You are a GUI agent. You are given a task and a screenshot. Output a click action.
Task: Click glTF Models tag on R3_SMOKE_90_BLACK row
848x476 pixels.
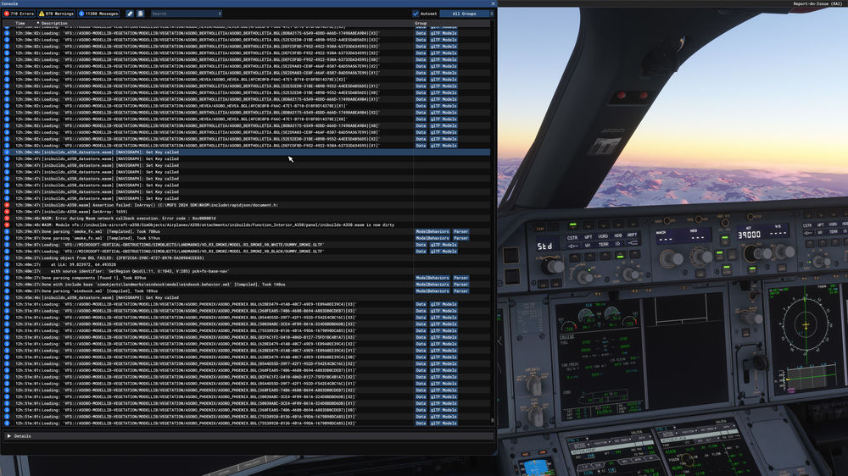pyautogui.click(x=444, y=252)
